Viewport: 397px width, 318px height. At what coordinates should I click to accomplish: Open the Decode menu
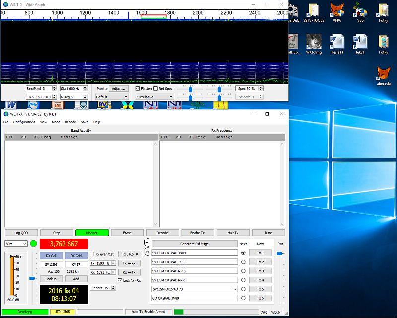tap(70, 122)
